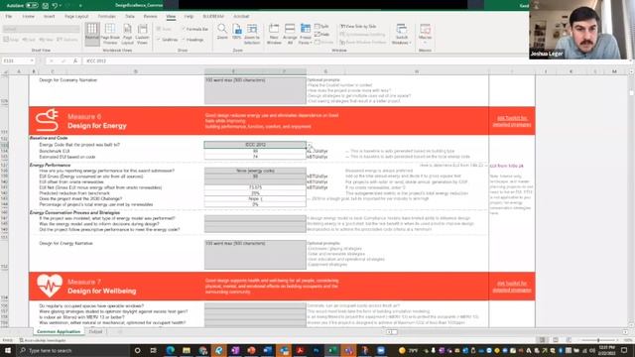Enable View Side by Side

pyautogui.click(x=358, y=27)
